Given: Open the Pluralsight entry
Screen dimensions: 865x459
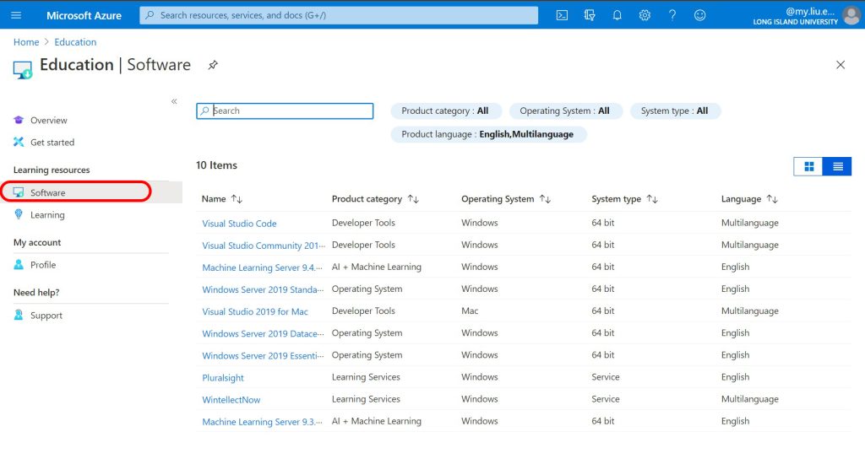Looking at the screenshot, I should 223,377.
